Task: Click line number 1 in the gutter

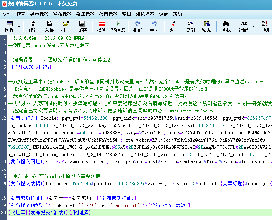Action: [x=5, y=38]
